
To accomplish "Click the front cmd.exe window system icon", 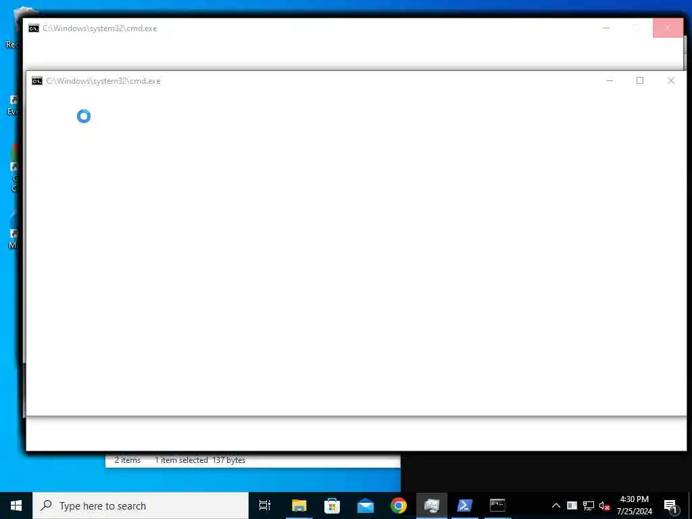I will point(37,81).
